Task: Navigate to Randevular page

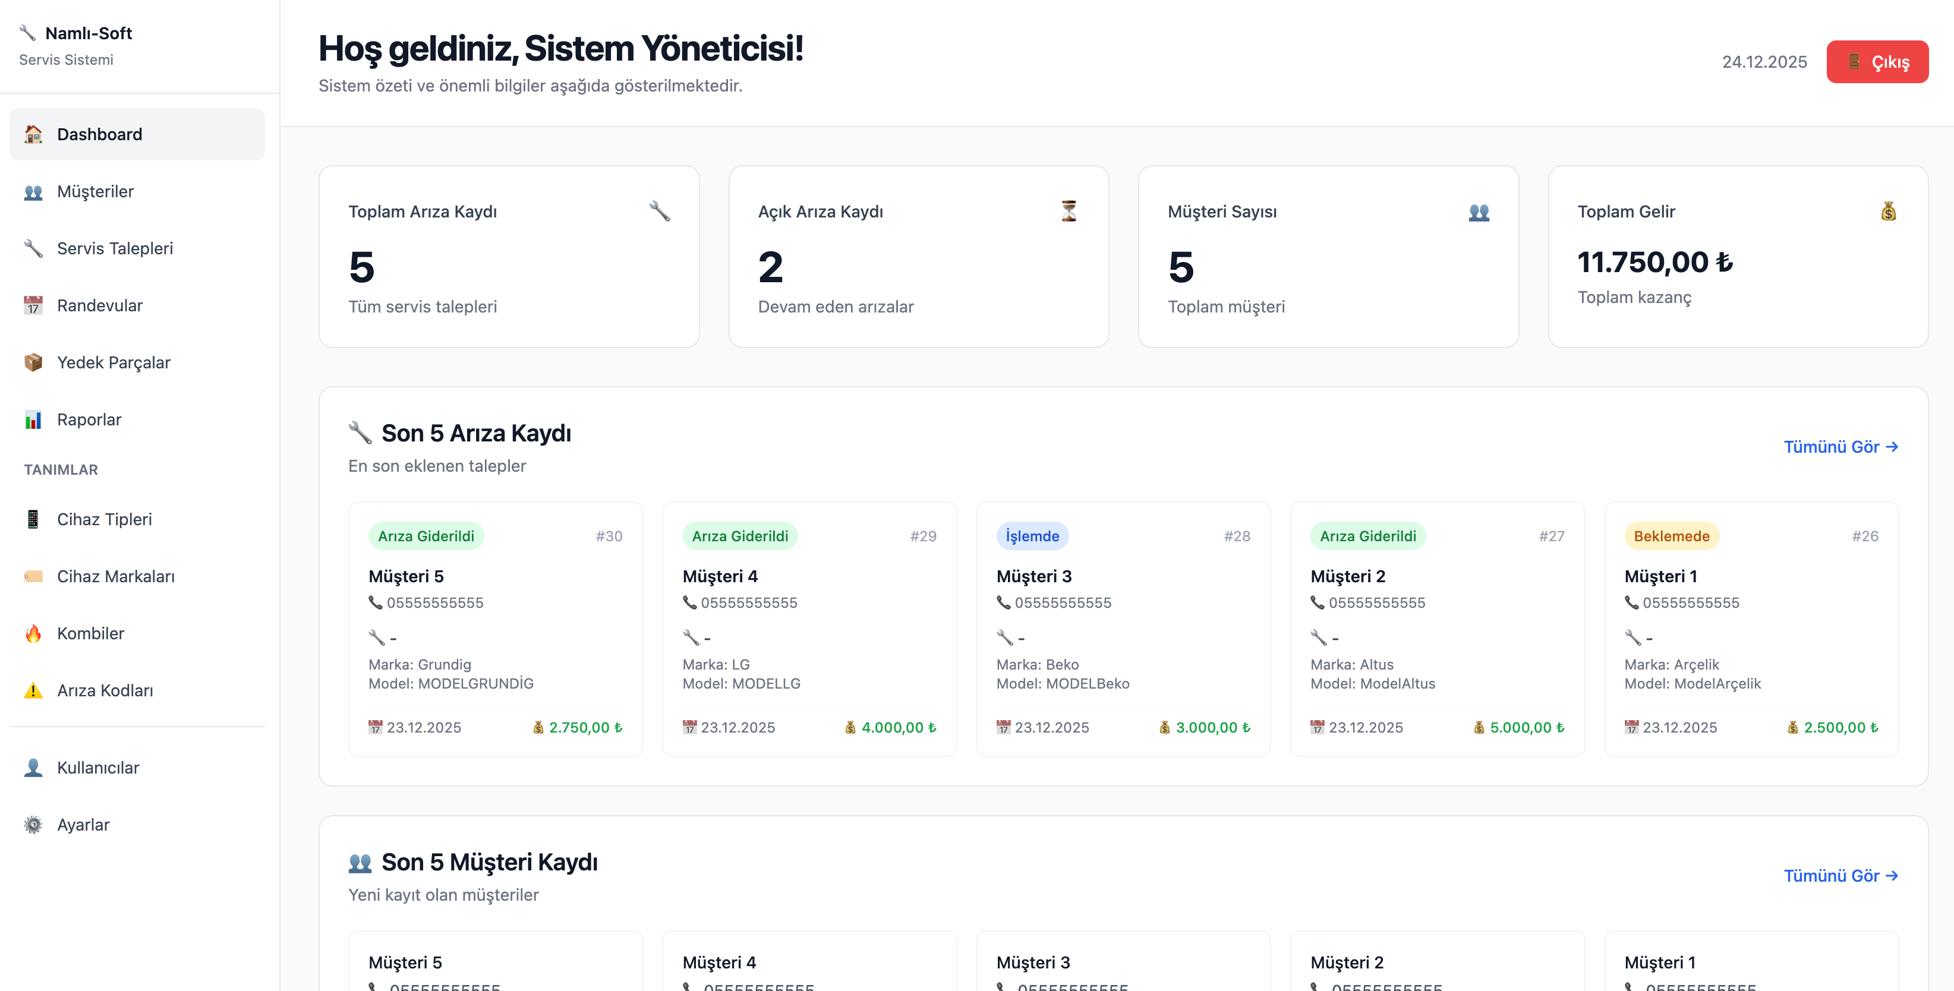Action: [x=137, y=305]
